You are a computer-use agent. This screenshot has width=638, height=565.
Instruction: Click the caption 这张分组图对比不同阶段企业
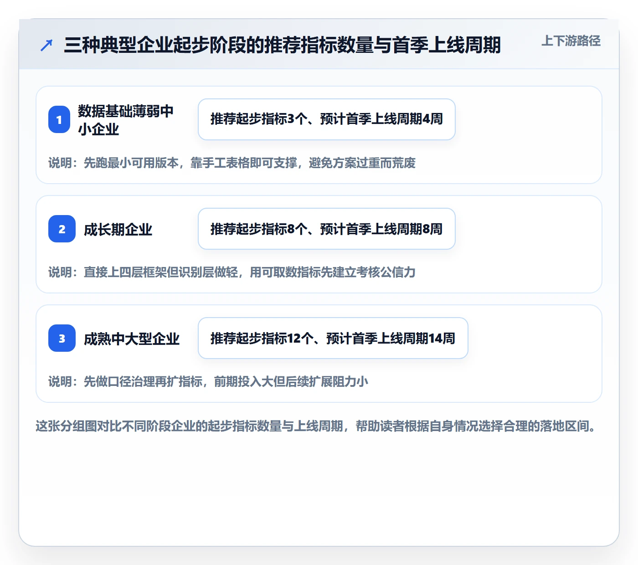(x=317, y=426)
